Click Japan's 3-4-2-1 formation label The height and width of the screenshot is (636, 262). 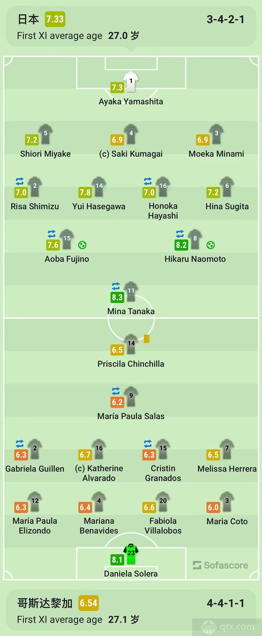tap(226, 20)
